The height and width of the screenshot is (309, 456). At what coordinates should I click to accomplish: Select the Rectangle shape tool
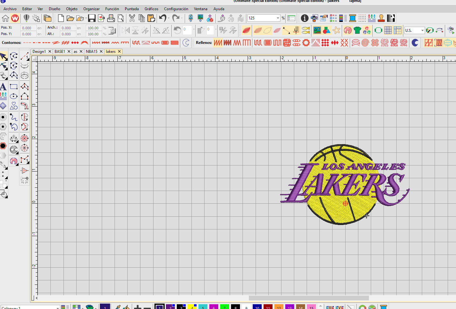[x=14, y=87]
